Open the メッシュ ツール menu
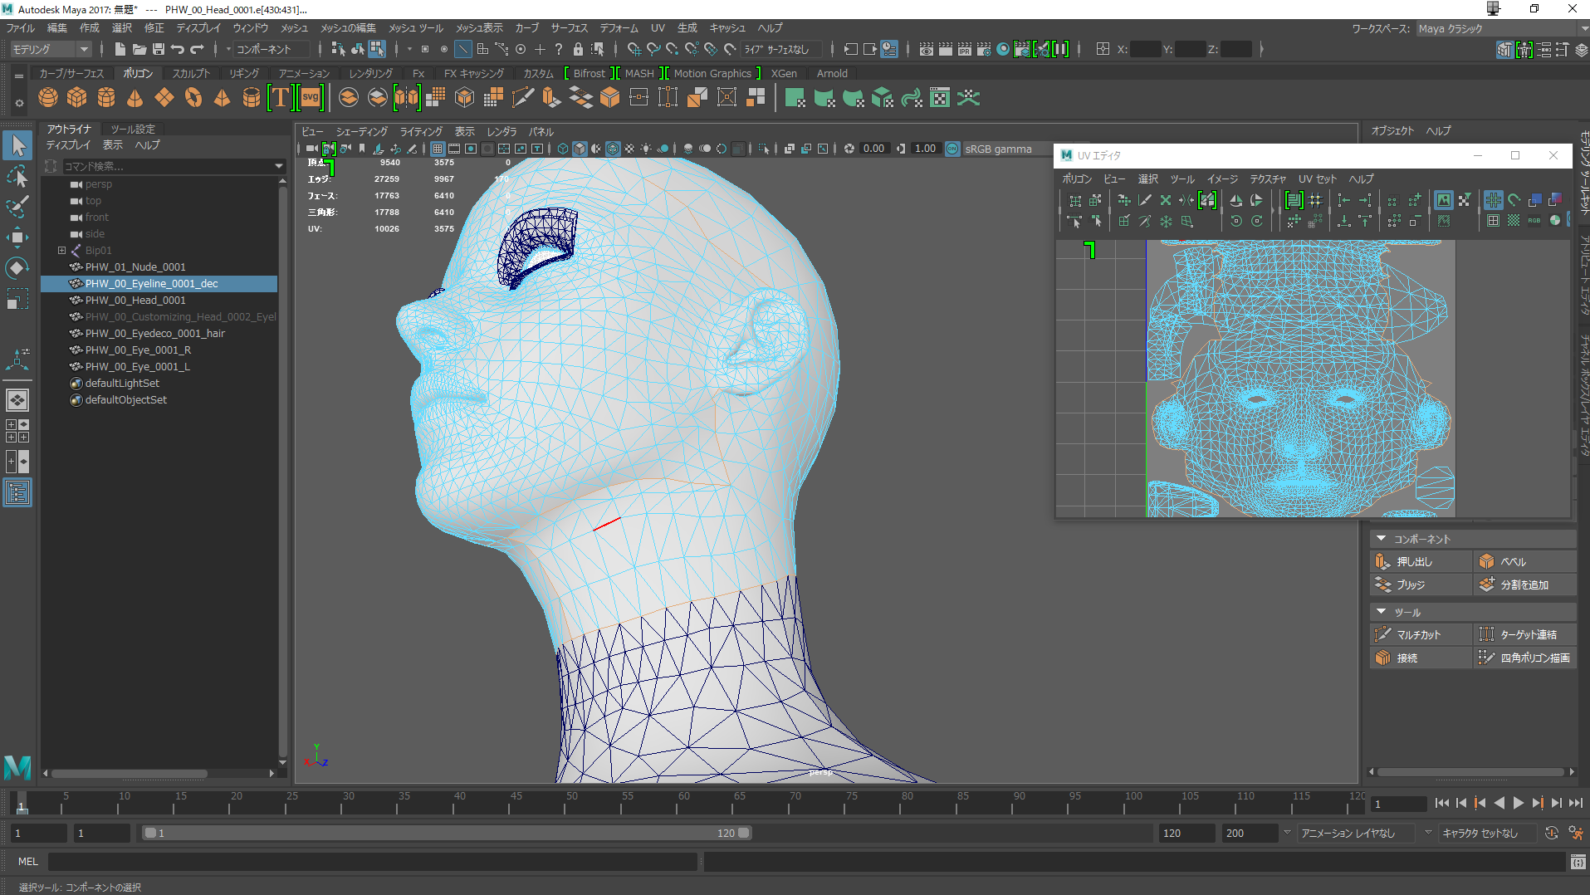The width and height of the screenshot is (1590, 895). click(x=416, y=27)
